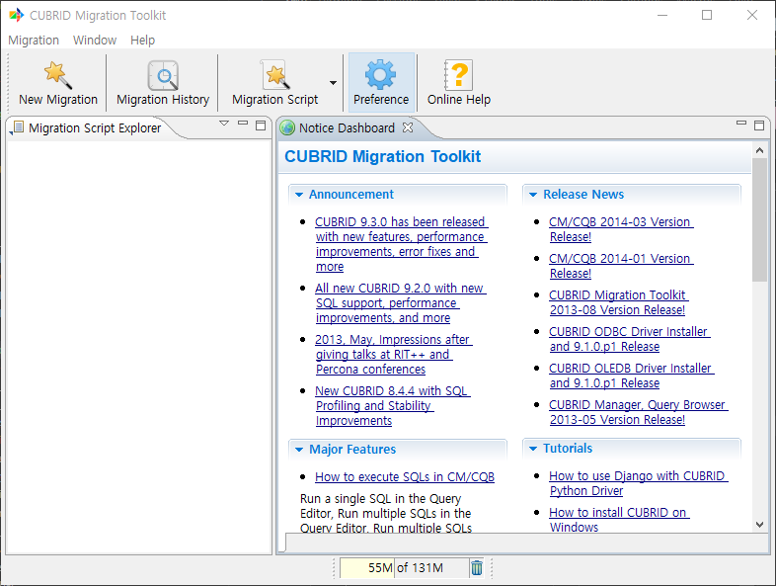Image resolution: width=776 pixels, height=586 pixels.
Task: Run garbage collector trash icon
Action: (477, 567)
